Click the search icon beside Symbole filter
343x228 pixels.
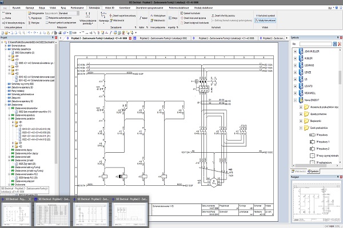click(x=334, y=44)
